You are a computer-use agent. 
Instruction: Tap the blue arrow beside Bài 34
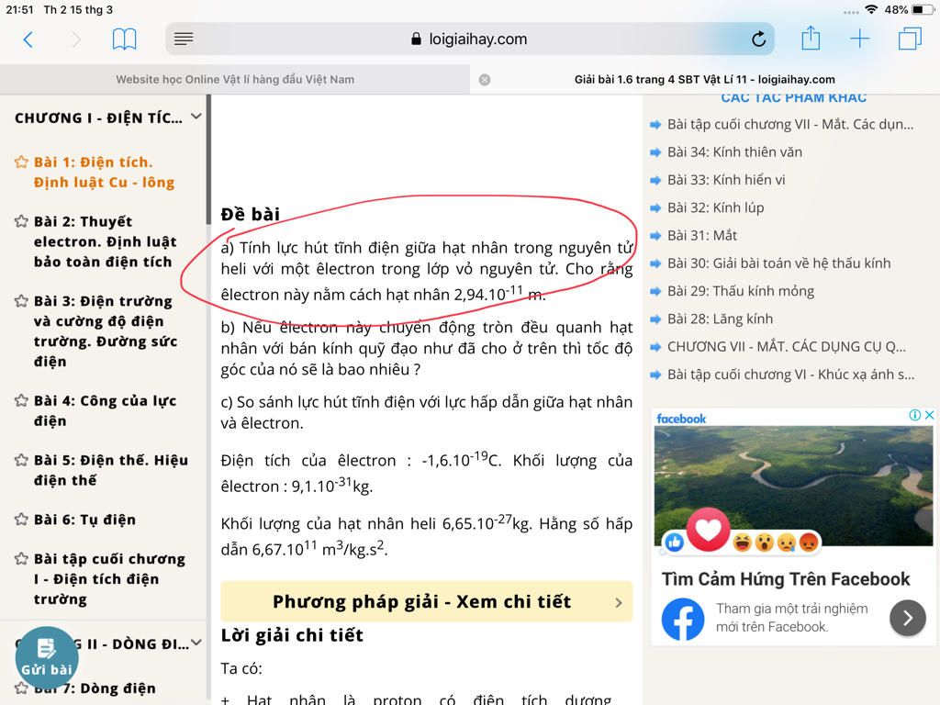pyautogui.click(x=655, y=152)
